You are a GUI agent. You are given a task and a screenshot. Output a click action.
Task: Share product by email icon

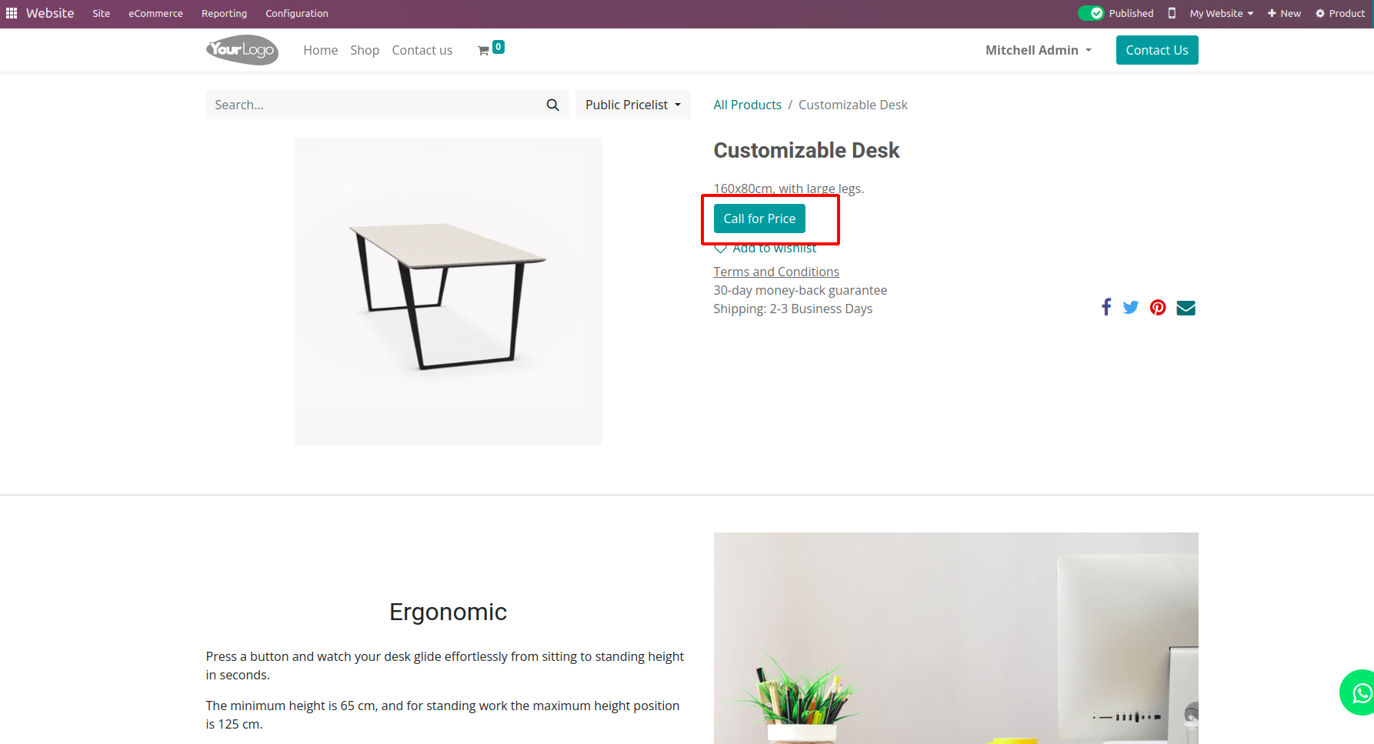(x=1186, y=308)
